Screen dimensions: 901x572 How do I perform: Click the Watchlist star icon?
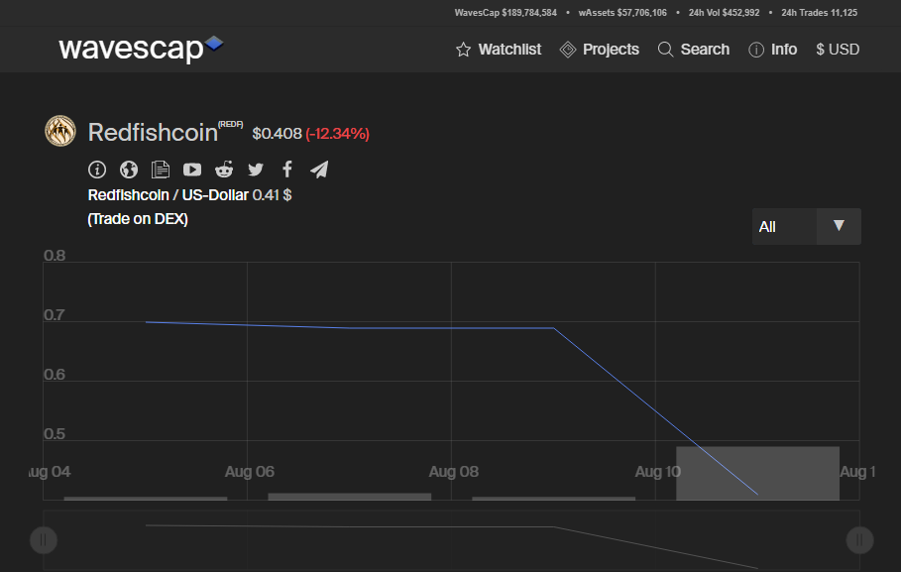[463, 50]
